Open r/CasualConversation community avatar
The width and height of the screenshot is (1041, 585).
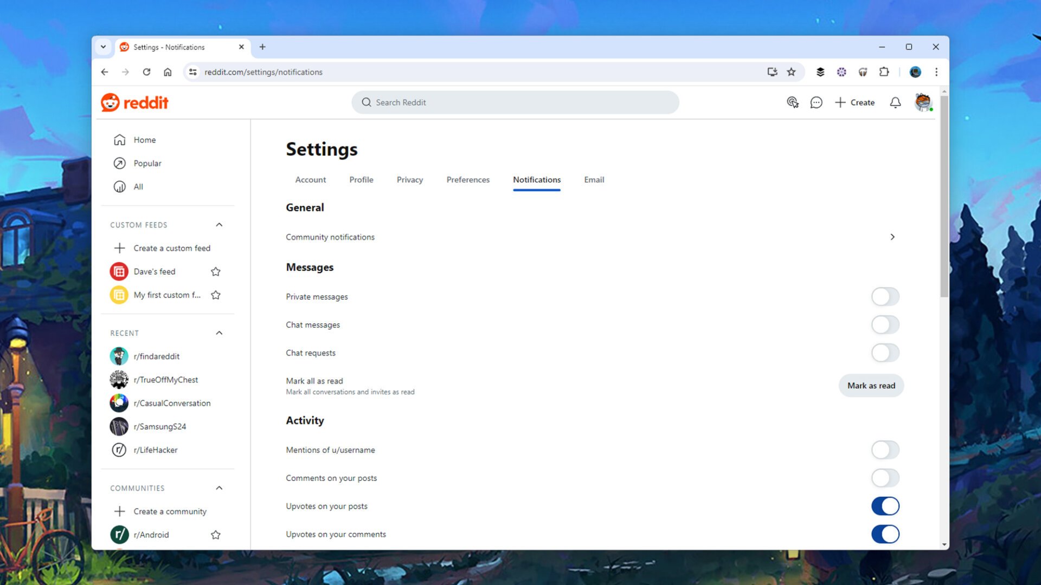(x=119, y=403)
